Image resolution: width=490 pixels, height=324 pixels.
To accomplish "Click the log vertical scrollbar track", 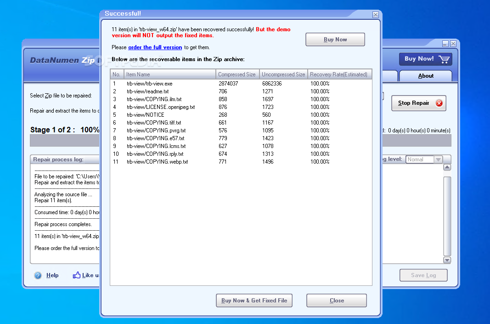I will point(447,216).
